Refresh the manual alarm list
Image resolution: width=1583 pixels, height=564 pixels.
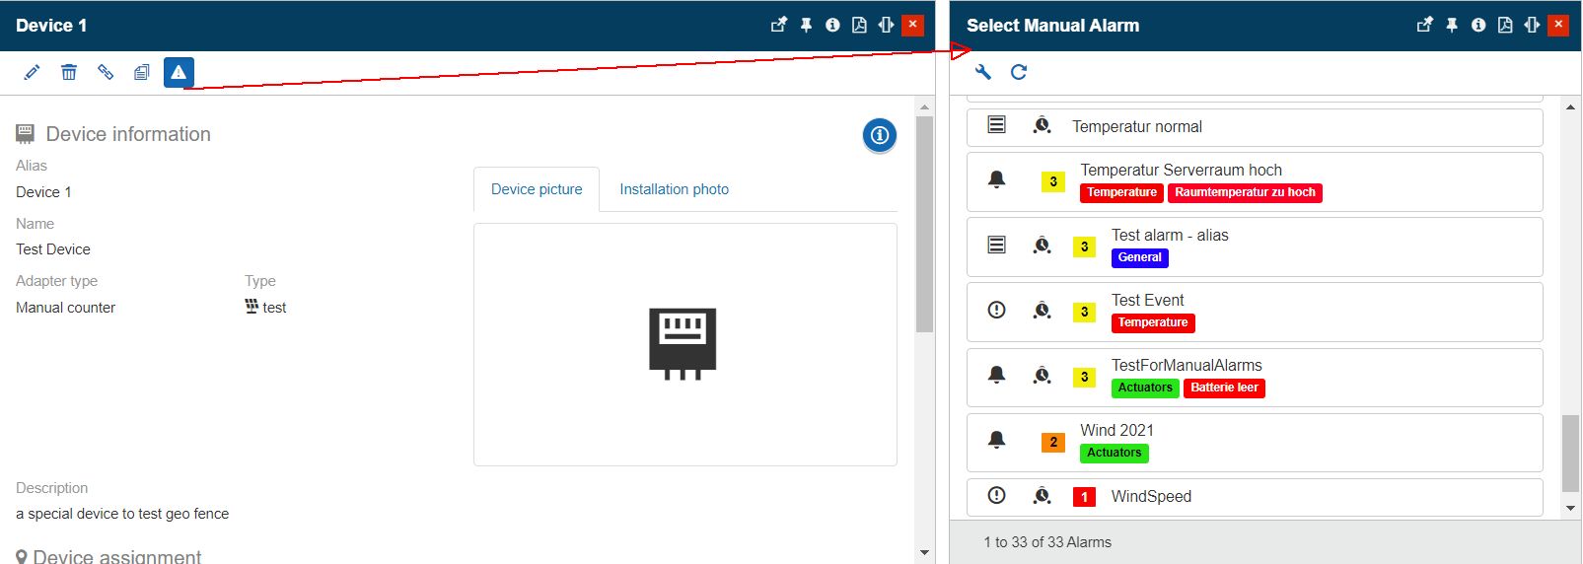[x=1019, y=72]
